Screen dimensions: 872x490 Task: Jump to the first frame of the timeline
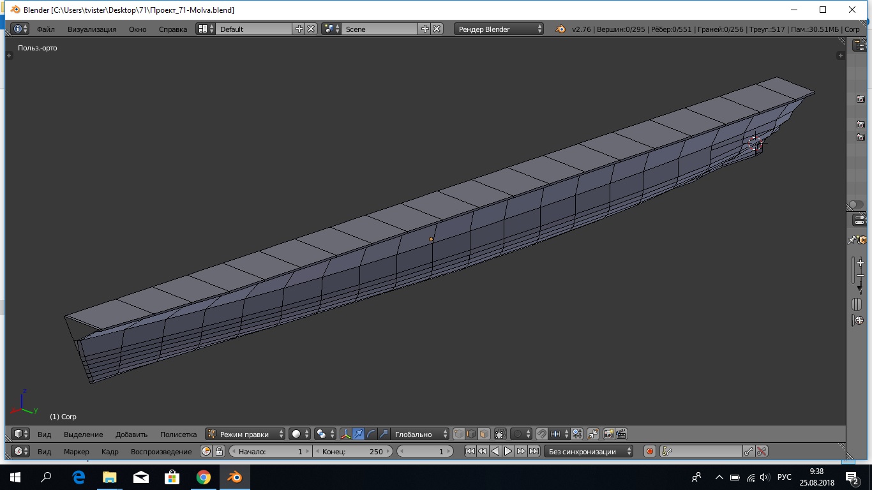470,452
